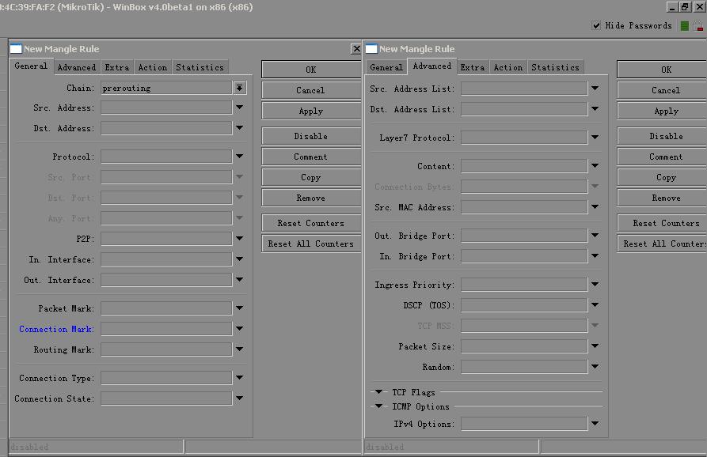
Task: Click Reset All Counters in left window
Action: [311, 244]
